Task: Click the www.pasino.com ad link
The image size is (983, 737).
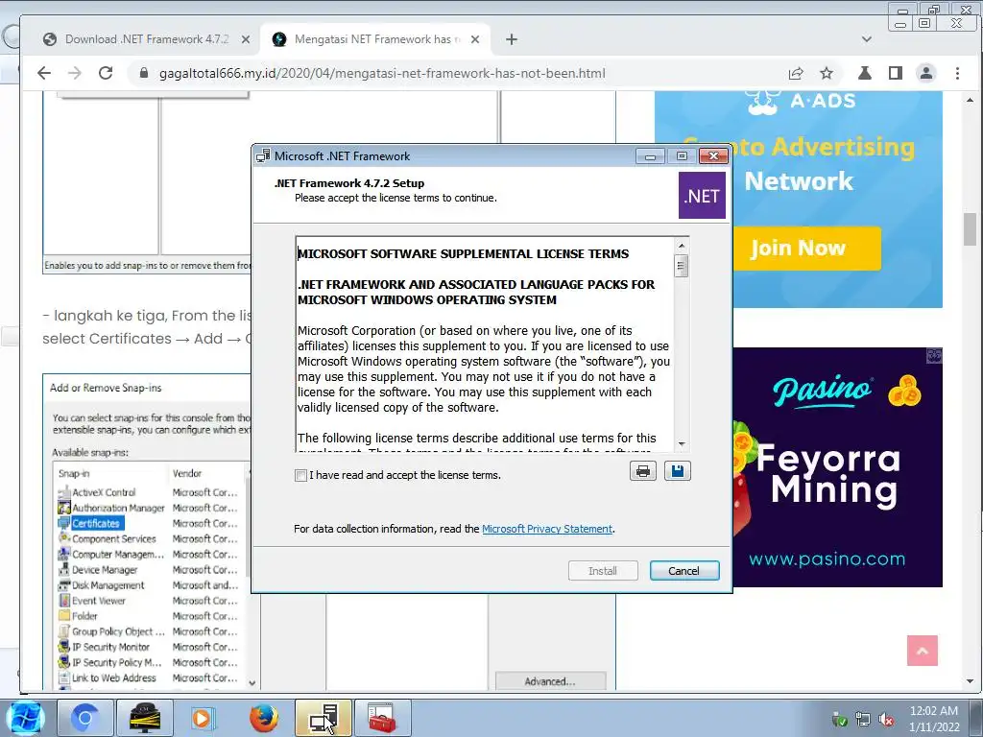Action: (x=827, y=559)
